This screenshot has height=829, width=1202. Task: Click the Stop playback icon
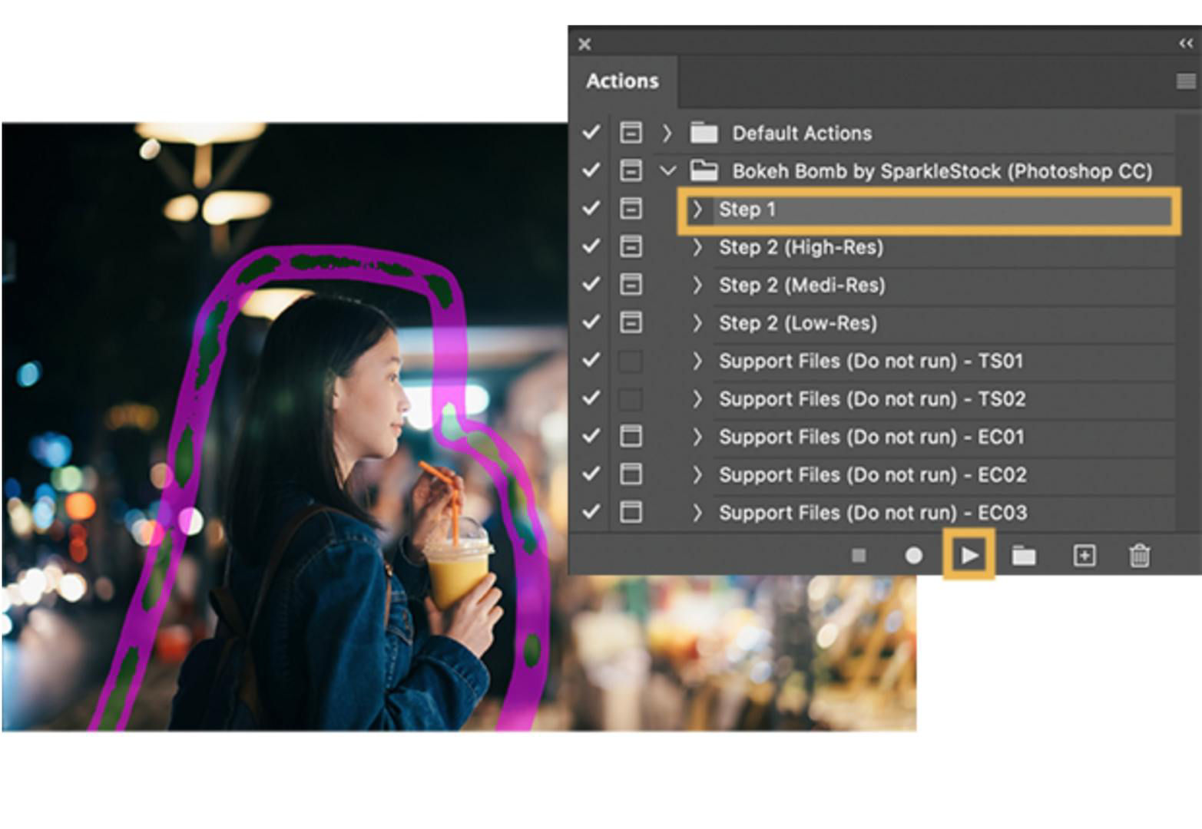pos(859,555)
